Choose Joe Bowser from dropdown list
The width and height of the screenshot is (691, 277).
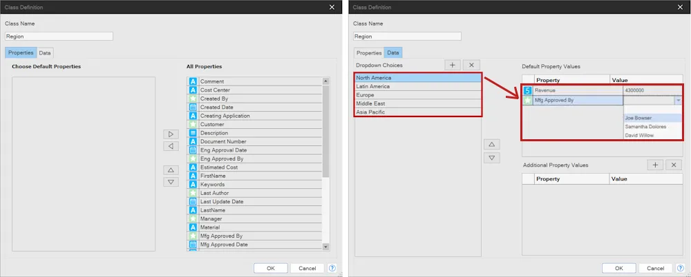(x=653, y=118)
